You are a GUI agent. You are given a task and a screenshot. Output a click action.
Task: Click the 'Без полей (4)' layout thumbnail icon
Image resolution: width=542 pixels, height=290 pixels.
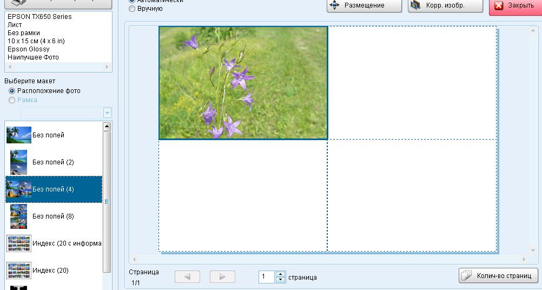click(19, 189)
